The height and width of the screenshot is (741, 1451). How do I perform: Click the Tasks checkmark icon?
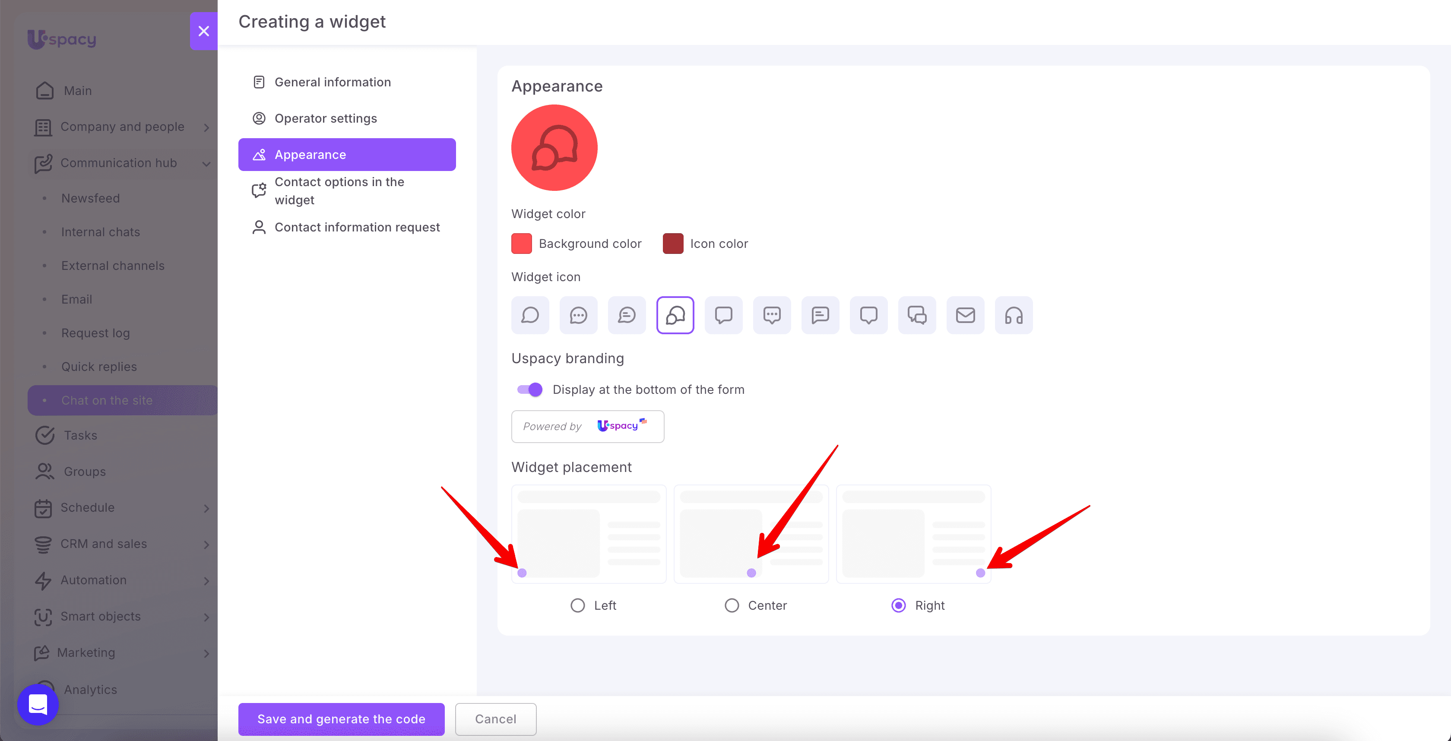(x=44, y=435)
